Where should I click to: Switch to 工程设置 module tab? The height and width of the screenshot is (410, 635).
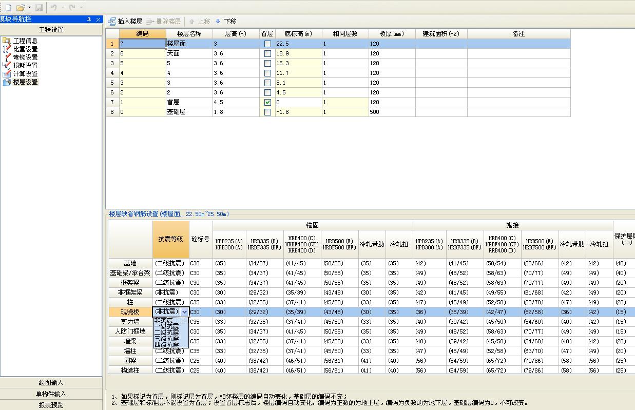[51, 30]
